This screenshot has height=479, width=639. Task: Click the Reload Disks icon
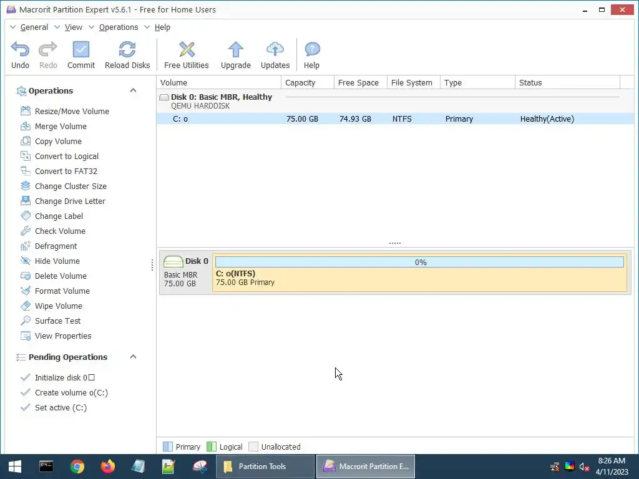(127, 49)
